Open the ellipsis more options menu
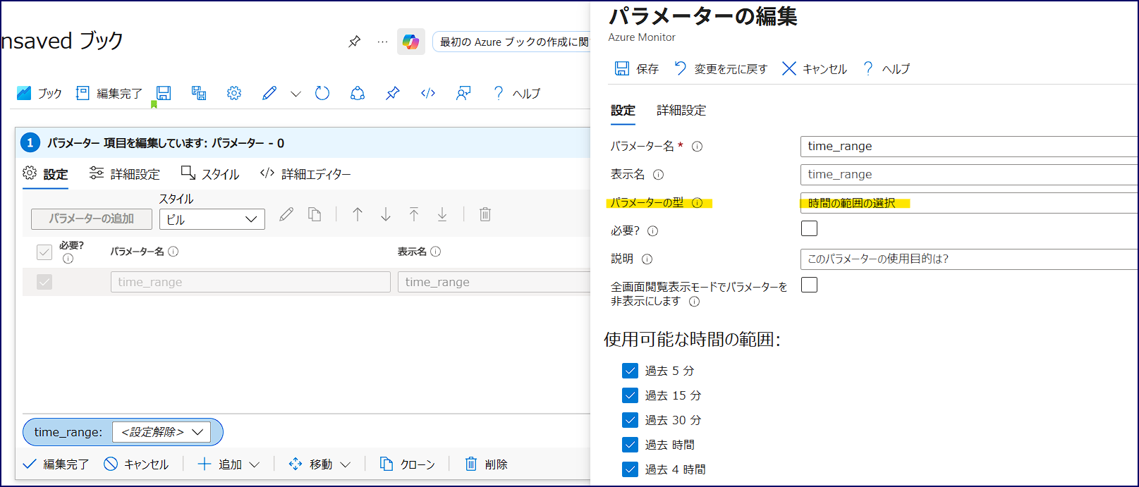The image size is (1139, 487). point(382,42)
